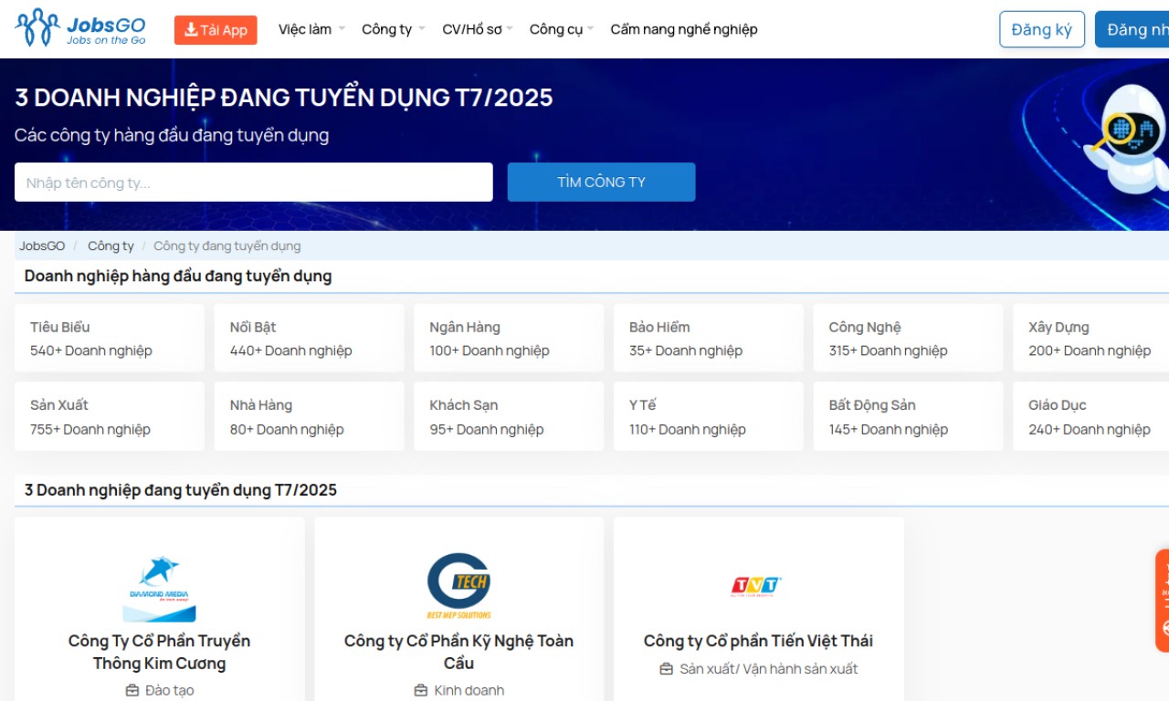The width and height of the screenshot is (1169, 701).
Task: Select the Ngân Hàng category card
Action: coord(509,339)
